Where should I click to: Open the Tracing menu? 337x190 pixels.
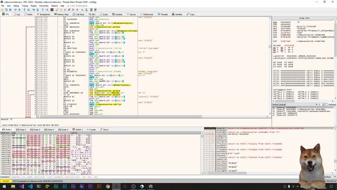25,6
